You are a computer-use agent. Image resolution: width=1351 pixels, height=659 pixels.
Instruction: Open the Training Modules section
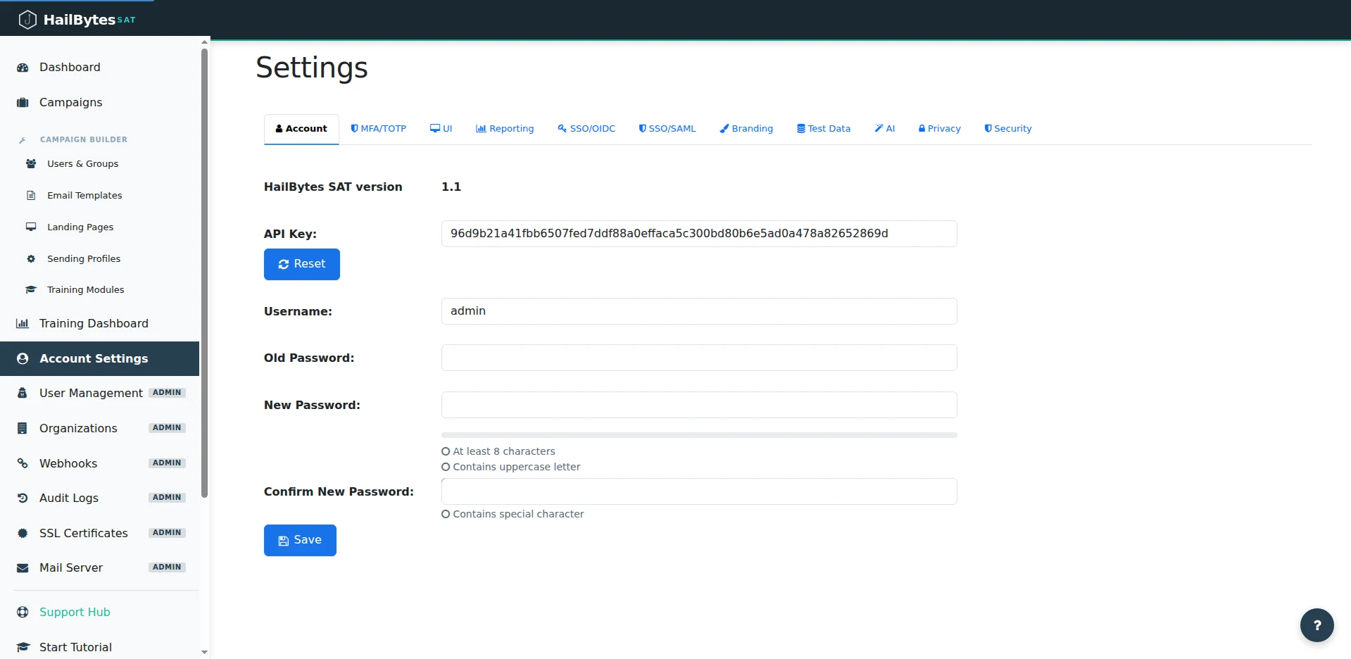click(x=85, y=289)
